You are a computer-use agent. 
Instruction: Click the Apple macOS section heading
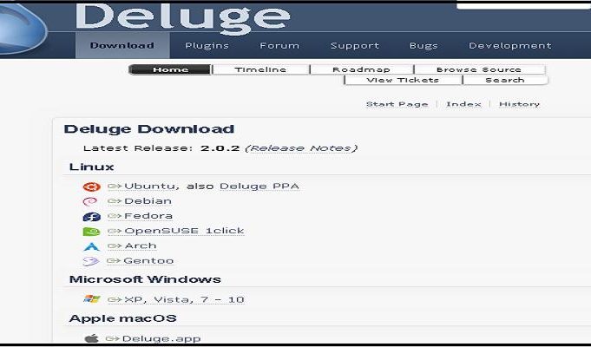123,318
